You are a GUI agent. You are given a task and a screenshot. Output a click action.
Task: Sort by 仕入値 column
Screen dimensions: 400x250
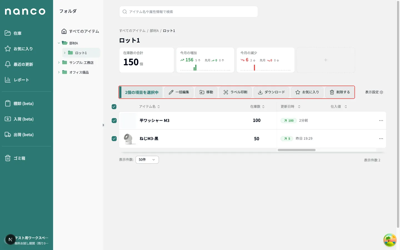click(339, 107)
